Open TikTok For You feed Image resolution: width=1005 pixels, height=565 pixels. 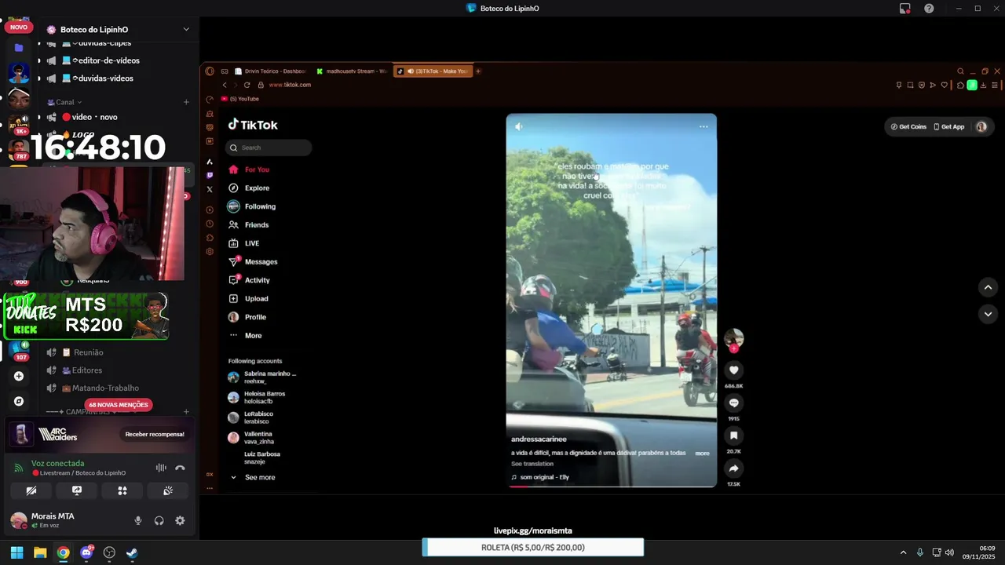[x=249, y=169]
